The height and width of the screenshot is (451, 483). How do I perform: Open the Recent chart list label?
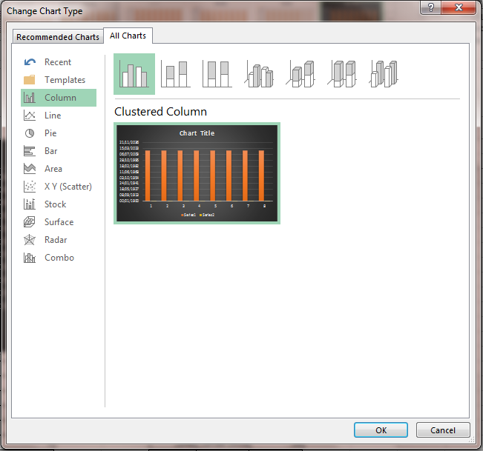58,62
